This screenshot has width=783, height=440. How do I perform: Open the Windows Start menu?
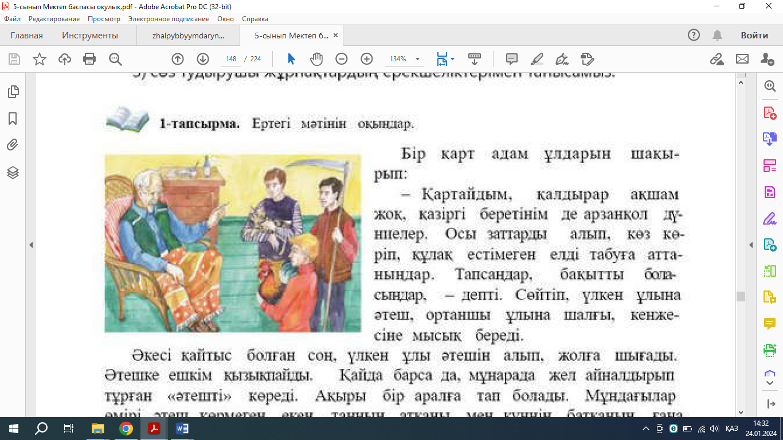(x=13, y=428)
